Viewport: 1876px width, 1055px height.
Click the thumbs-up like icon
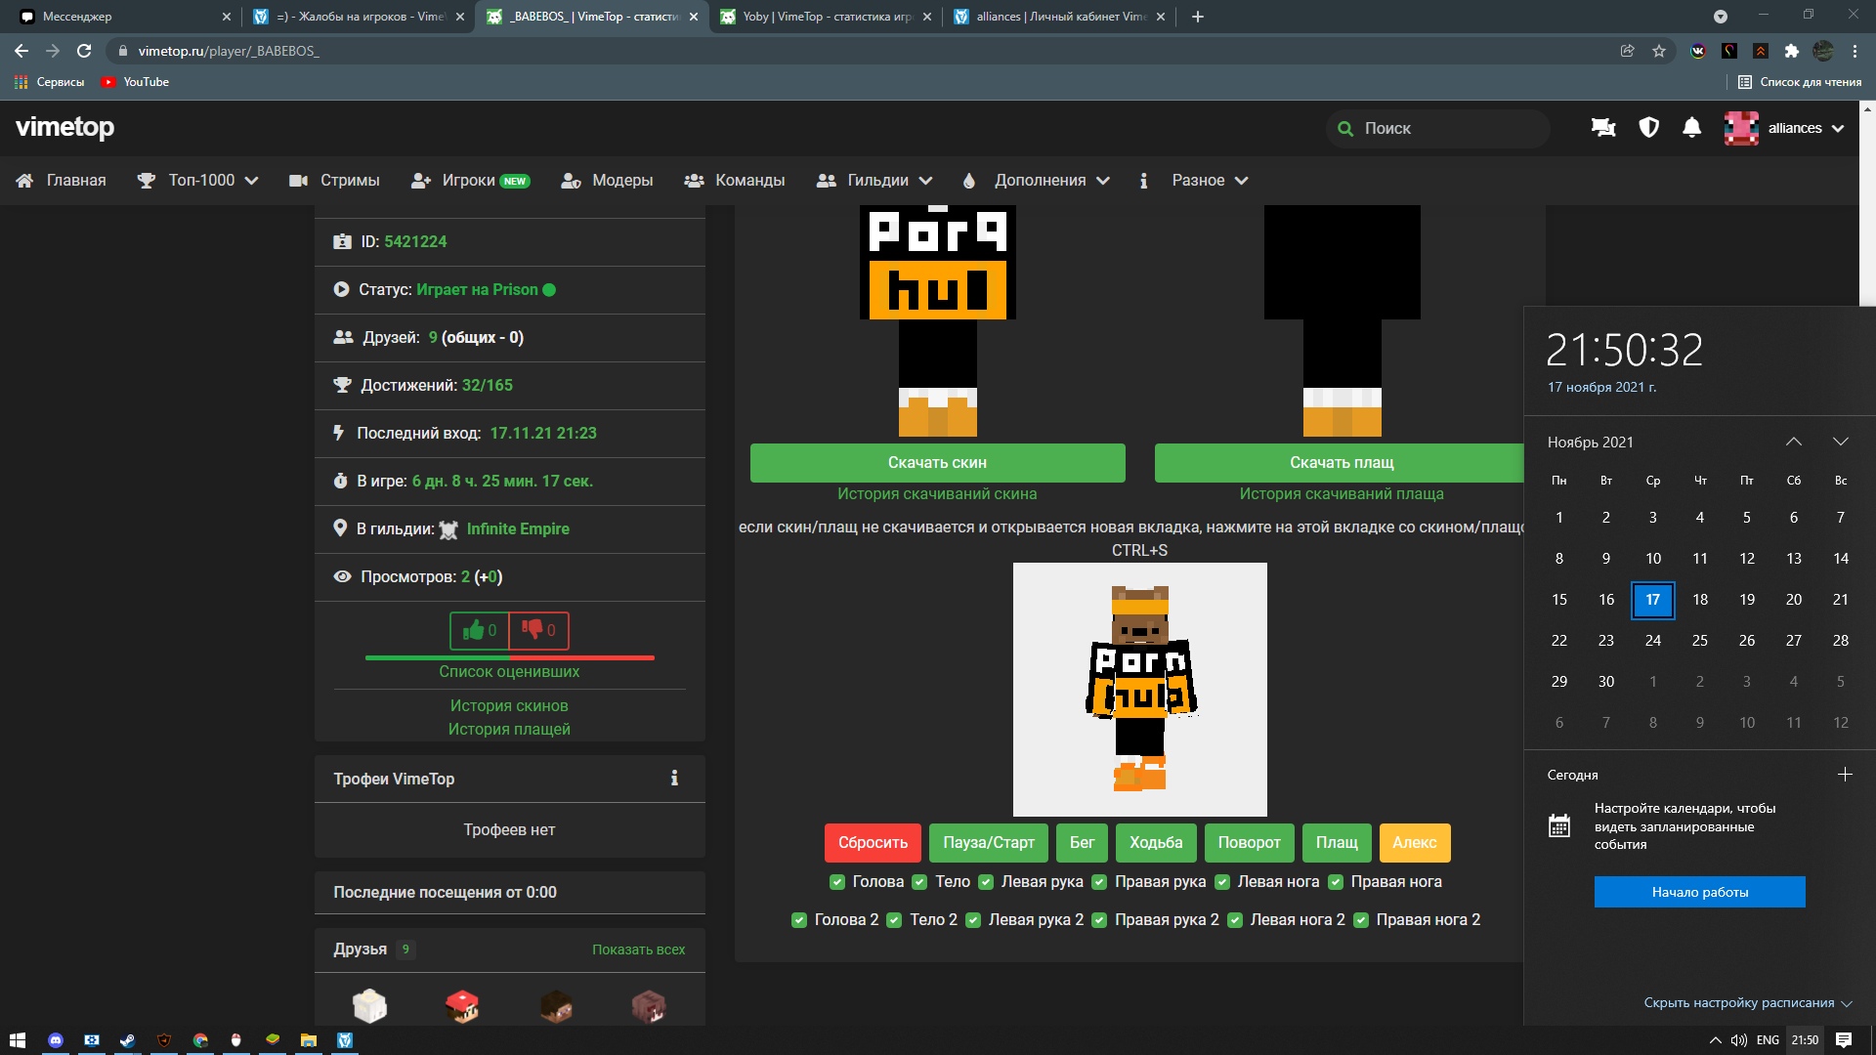[474, 630]
